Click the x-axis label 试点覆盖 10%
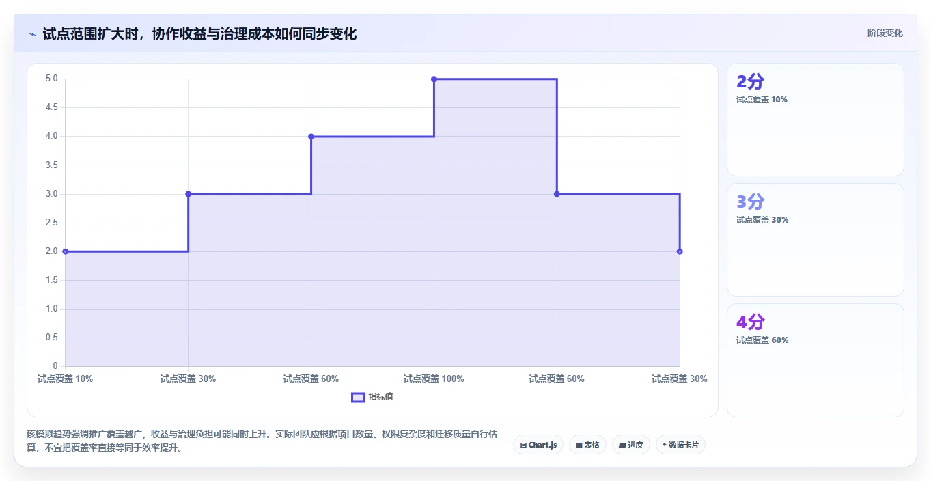The height and width of the screenshot is (481, 931). click(x=66, y=379)
